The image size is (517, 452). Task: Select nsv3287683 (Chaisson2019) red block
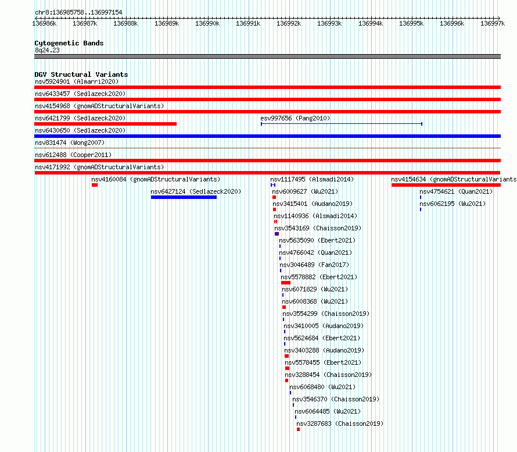[299, 429]
